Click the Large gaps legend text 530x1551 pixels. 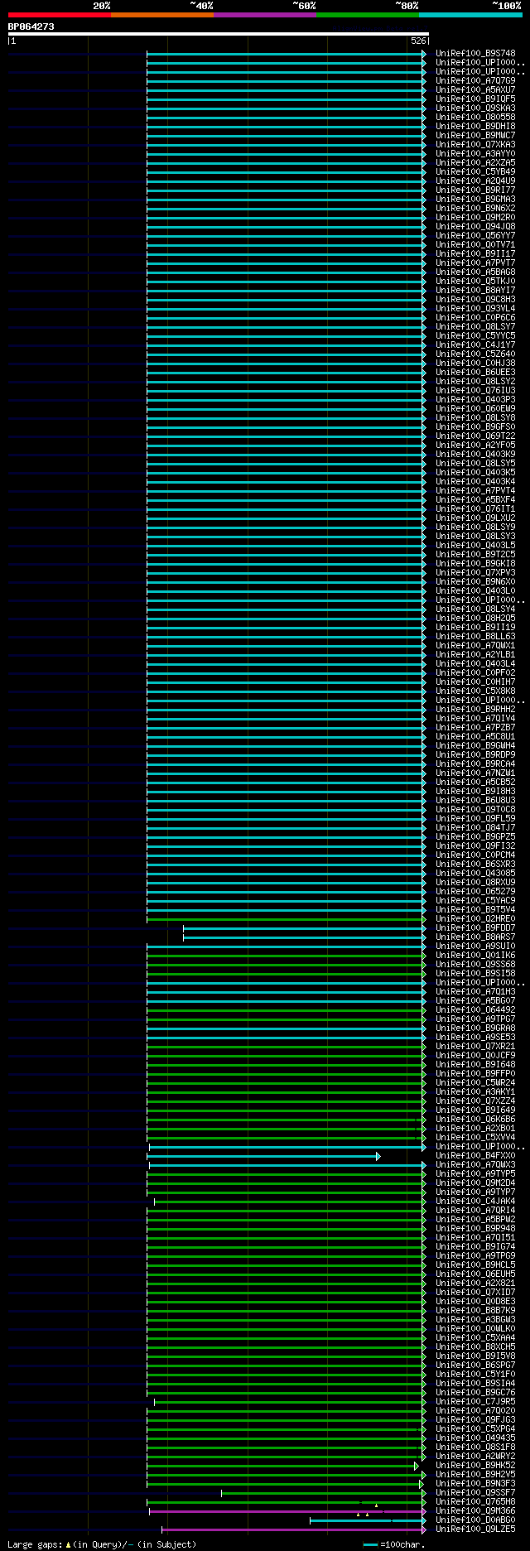click(x=102, y=1544)
